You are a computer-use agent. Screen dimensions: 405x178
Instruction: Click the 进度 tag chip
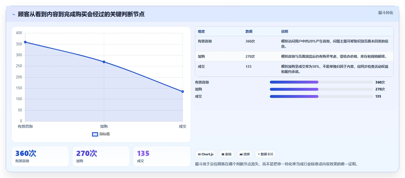tap(244, 154)
